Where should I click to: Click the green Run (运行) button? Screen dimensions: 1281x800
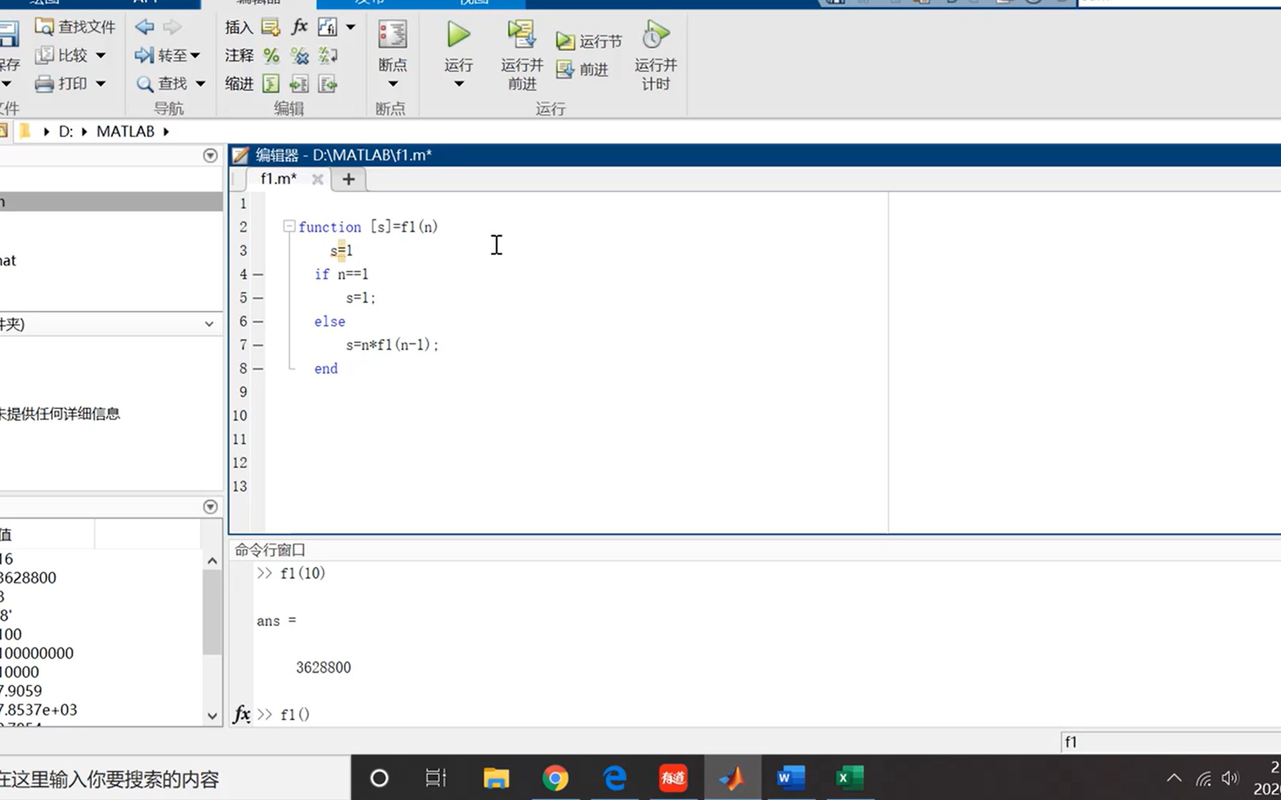point(458,36)
